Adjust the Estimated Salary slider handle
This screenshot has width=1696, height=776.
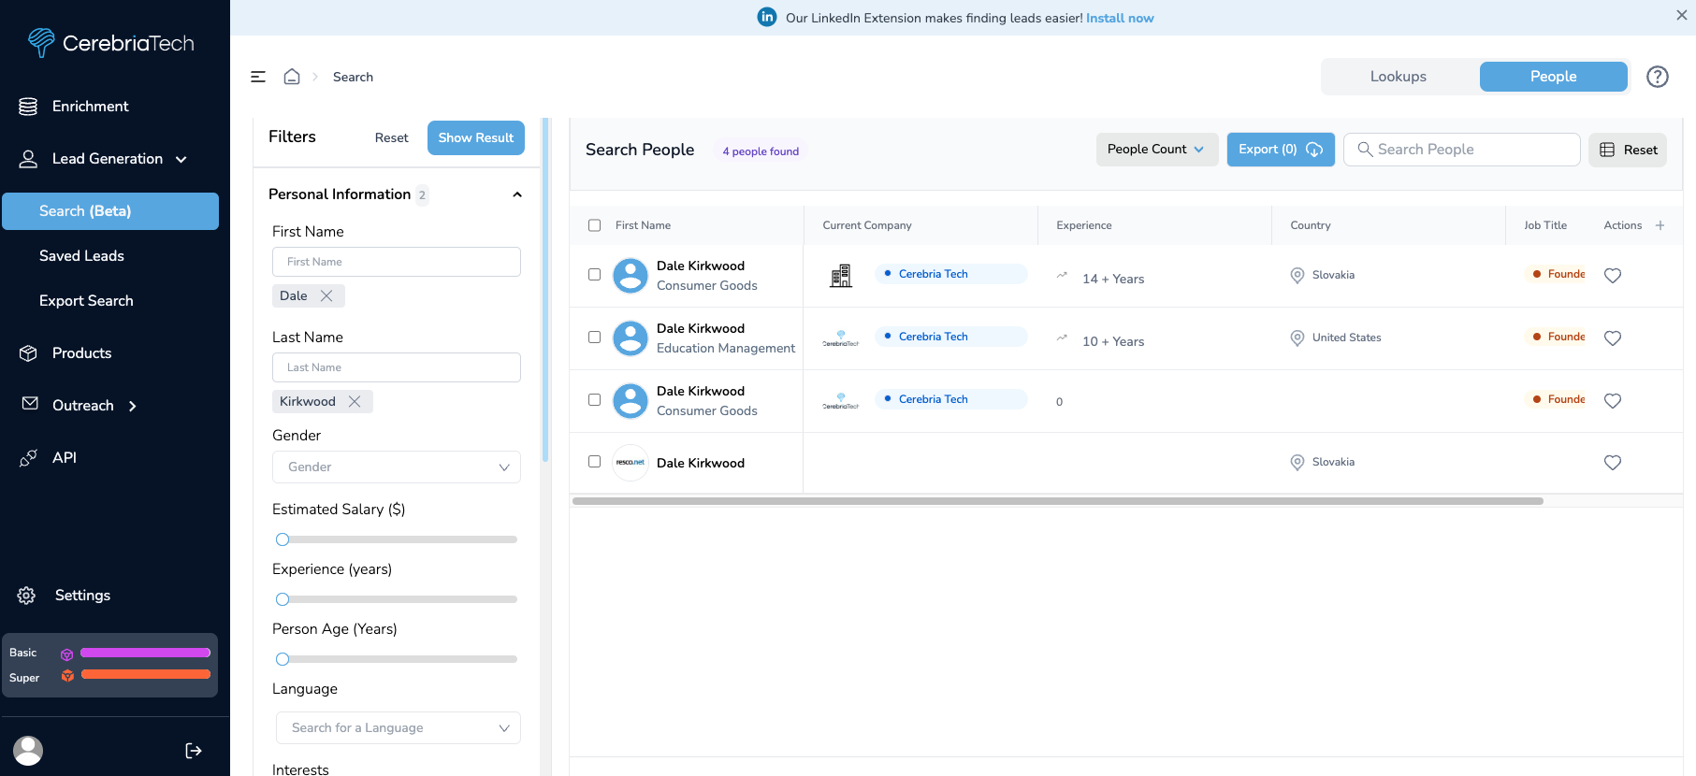pos(283,539)
